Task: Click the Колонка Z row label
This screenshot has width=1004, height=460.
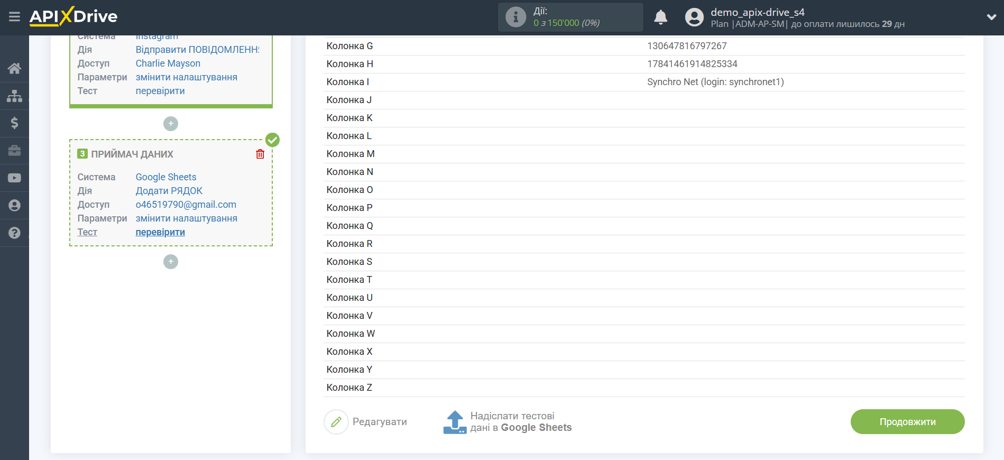Action: pos(349,388)
